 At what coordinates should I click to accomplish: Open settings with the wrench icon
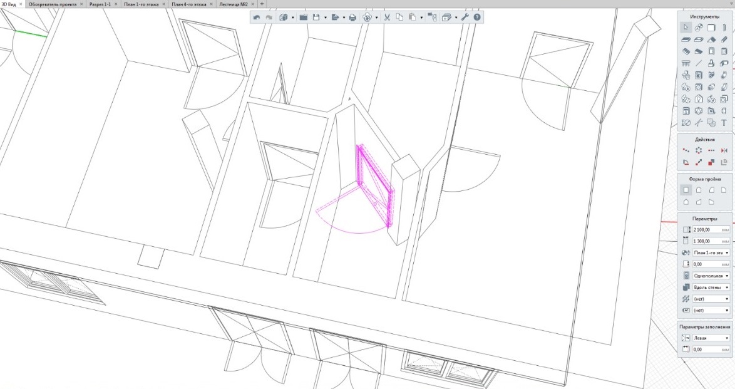tap(465, 18)
